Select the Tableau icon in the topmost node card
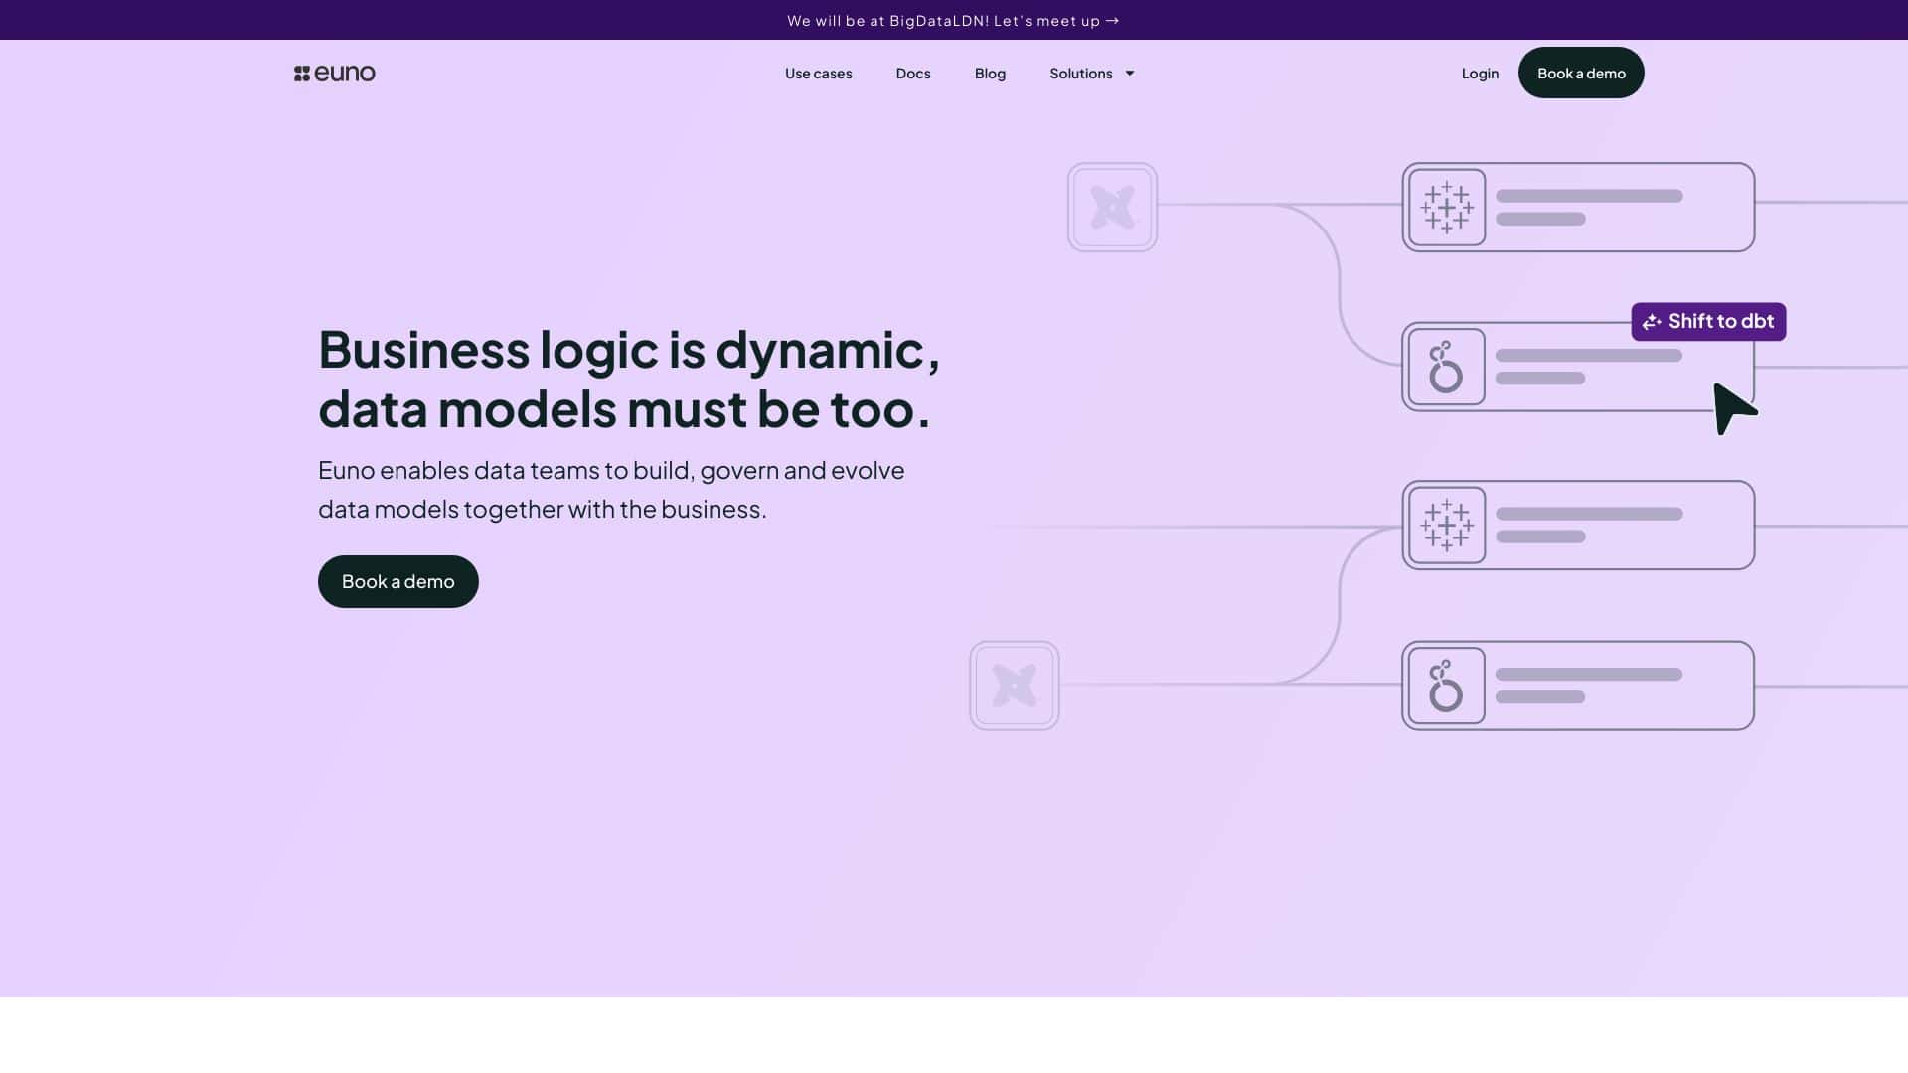1908x1073 pixels. (1447, 208)
